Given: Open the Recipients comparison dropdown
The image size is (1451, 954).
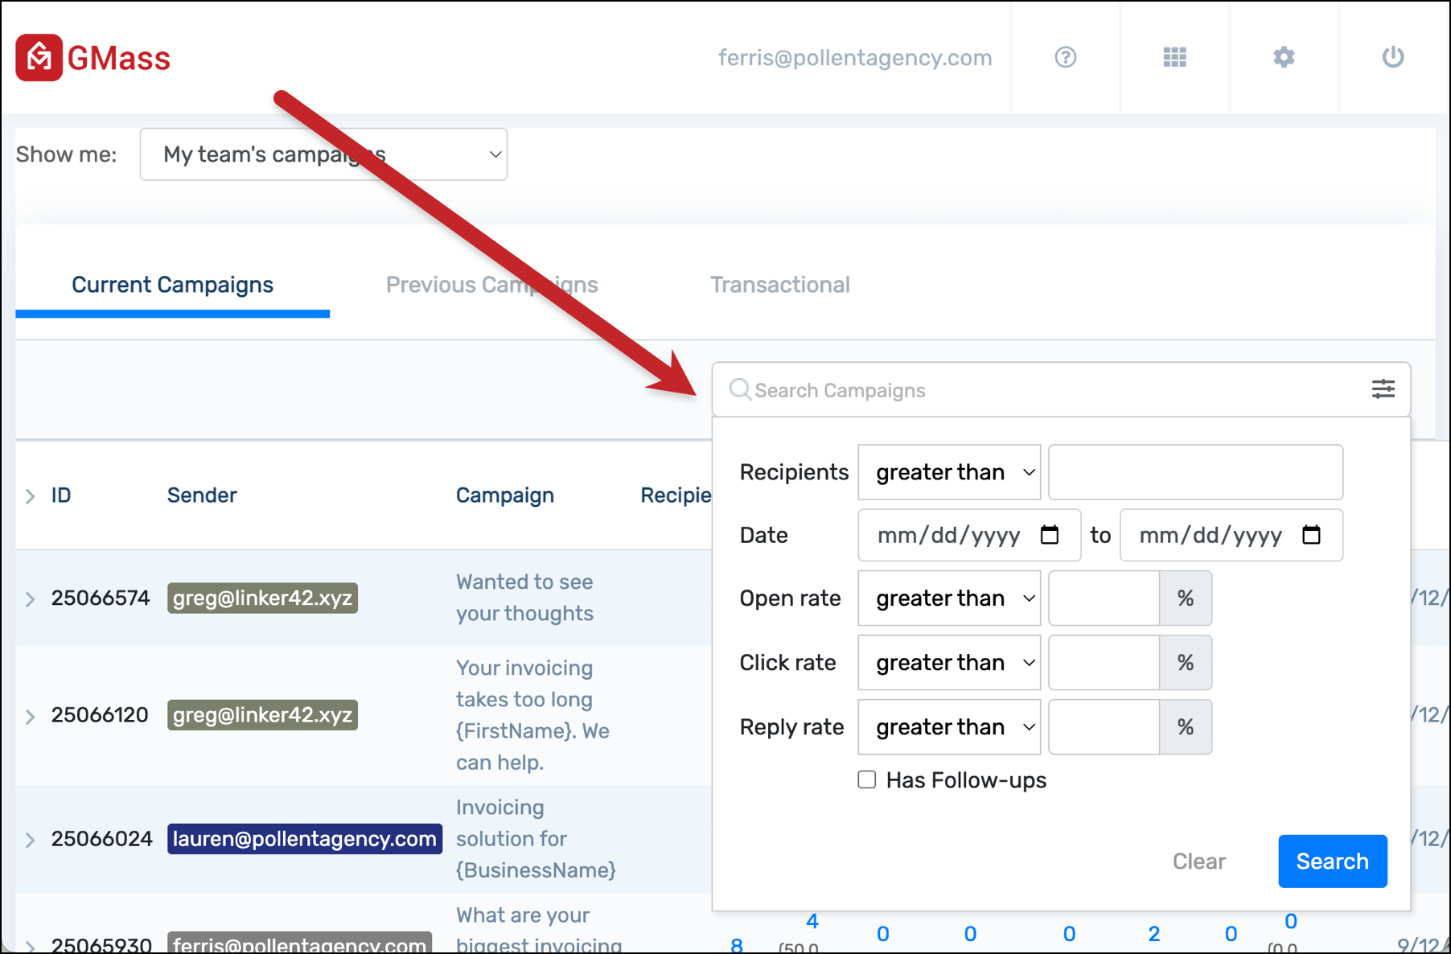Looking at the screenshot, I should 949,472.
